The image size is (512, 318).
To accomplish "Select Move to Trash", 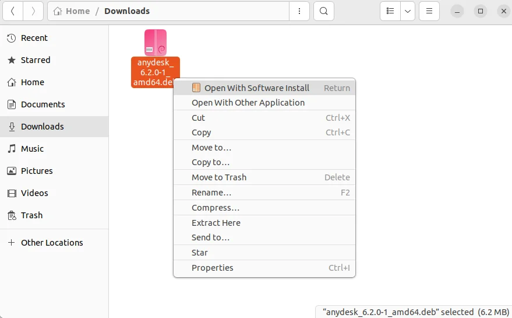I will tap(264, 177).
